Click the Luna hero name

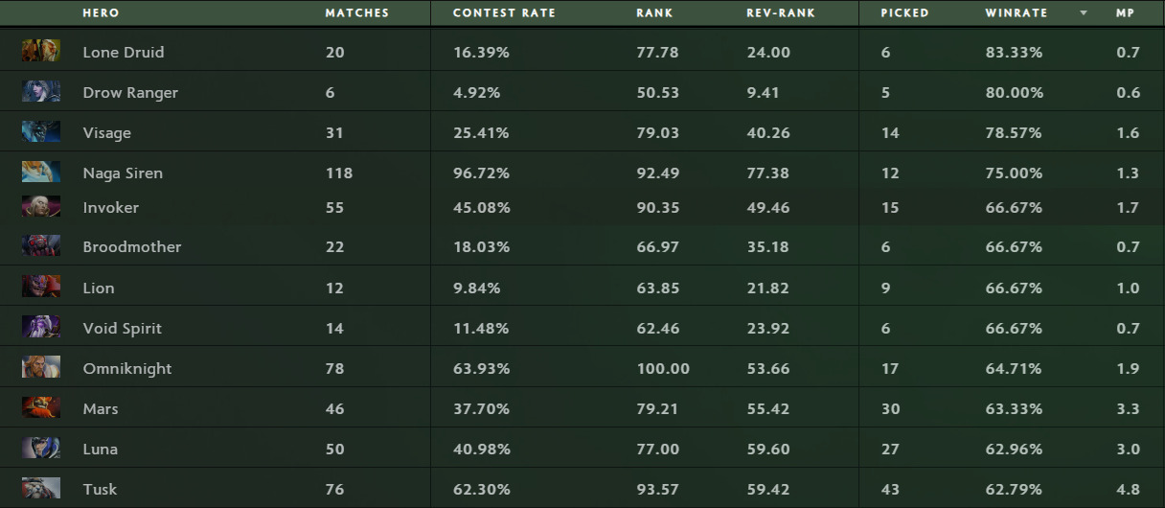[101, 449]
